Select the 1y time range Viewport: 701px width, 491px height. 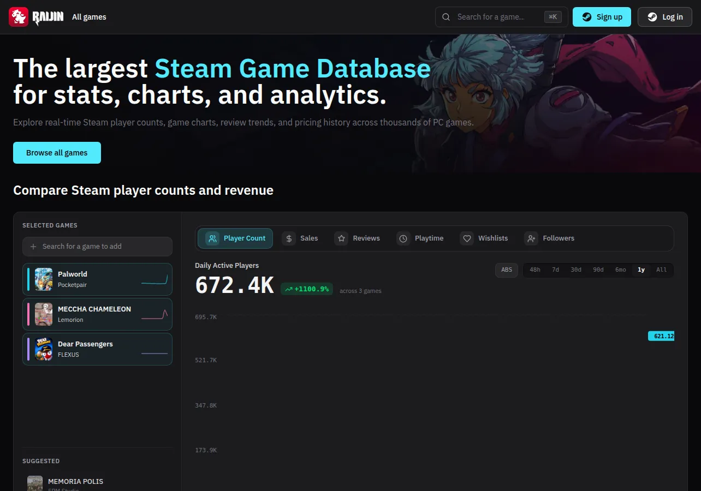pos(641,270)
